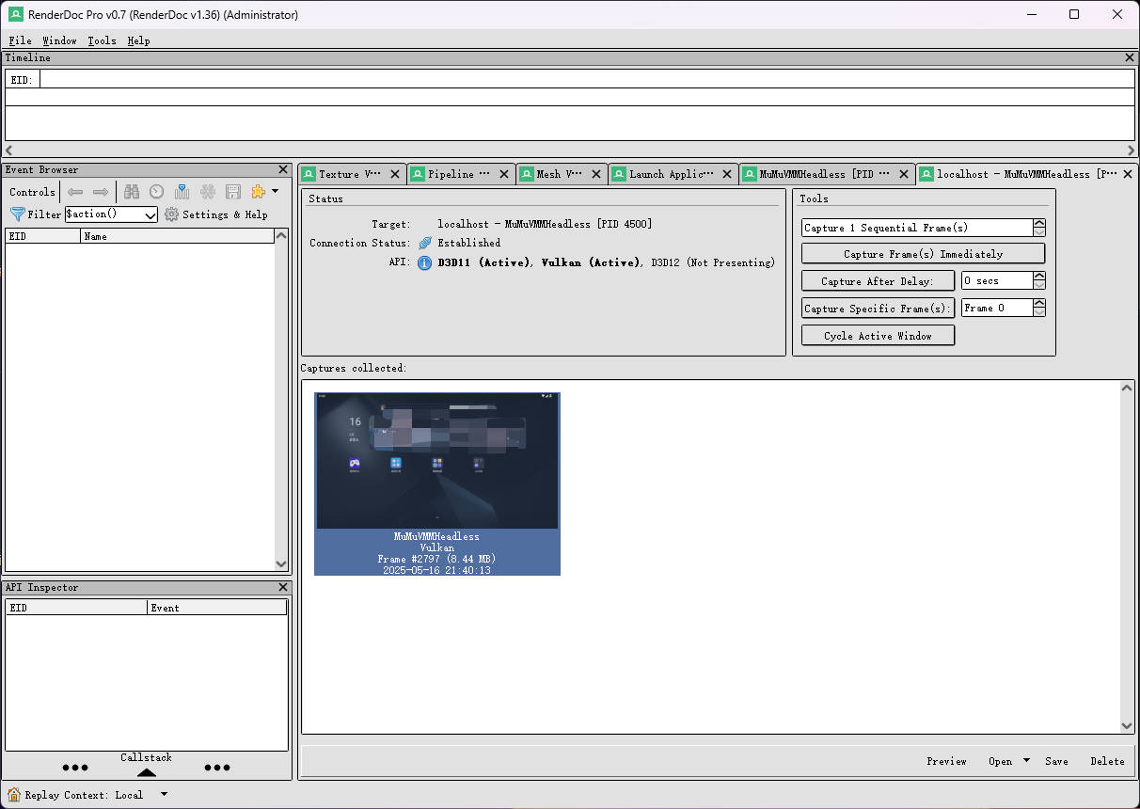Go to next drawcall with right arrow icon
Screen dimensions: 1140x809
101,192
